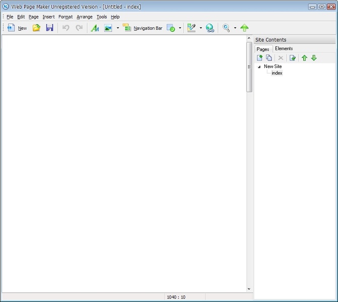338x302 pixels.
Task: Open the dropdown arrow beside the image icon
Action: [118, 28]
